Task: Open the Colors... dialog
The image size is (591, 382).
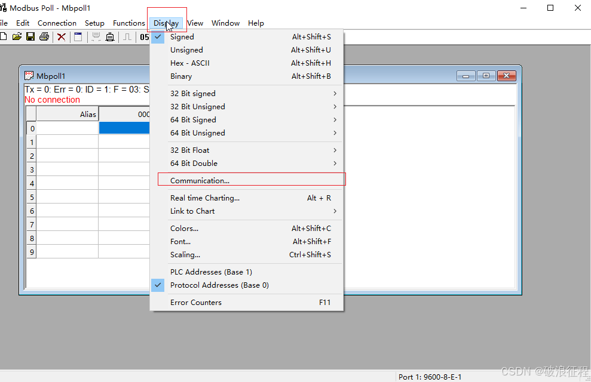Action: tap(247, 229)
